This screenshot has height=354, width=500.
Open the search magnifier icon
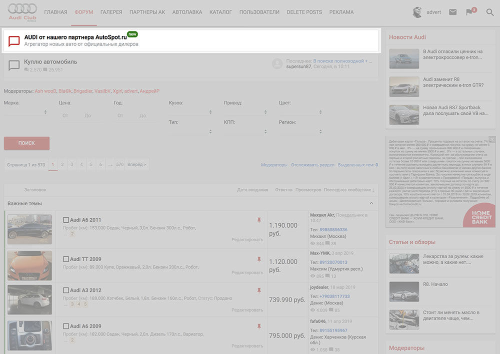tap(490, 12)
